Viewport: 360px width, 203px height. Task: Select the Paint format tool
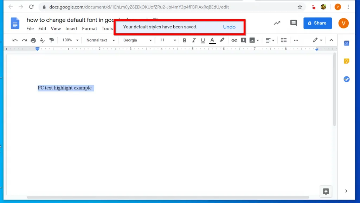[x=51, y=40]
